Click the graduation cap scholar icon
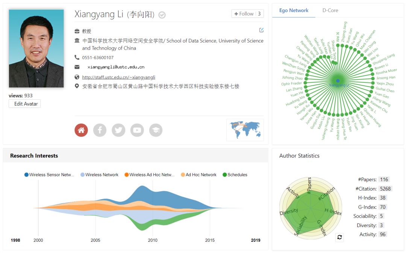Viewport: 406px width, 253px height. point(156,130)
